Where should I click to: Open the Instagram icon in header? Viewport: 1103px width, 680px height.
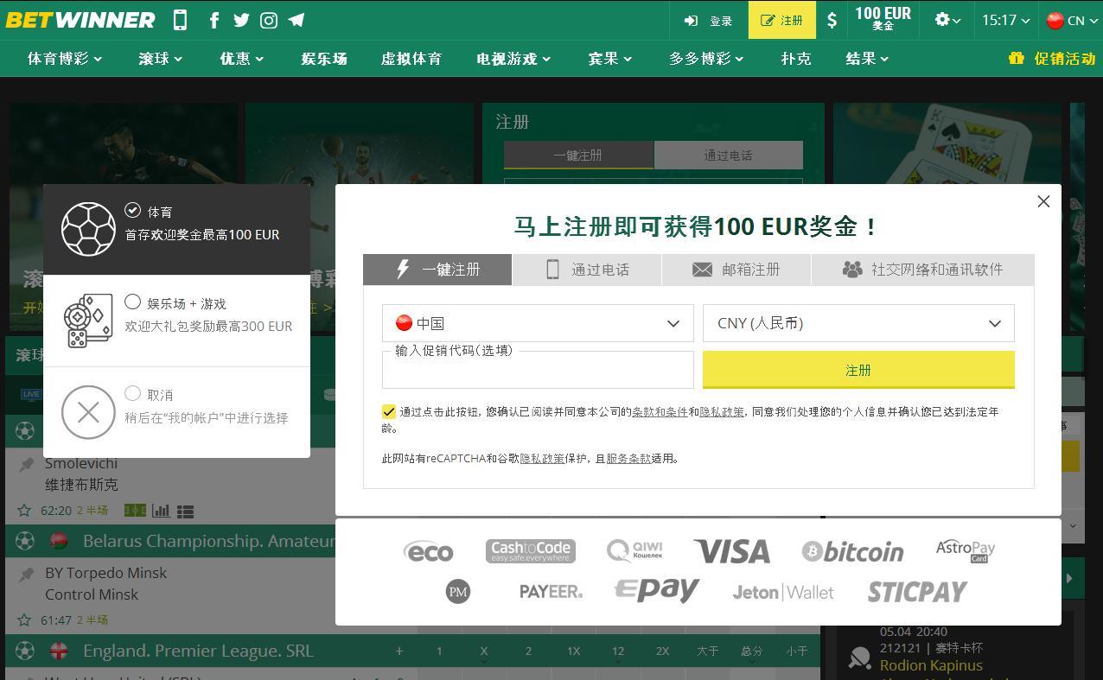pos(269,20)
